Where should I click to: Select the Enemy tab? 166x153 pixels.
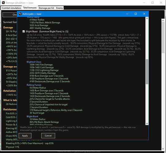[x=59, y=8]
